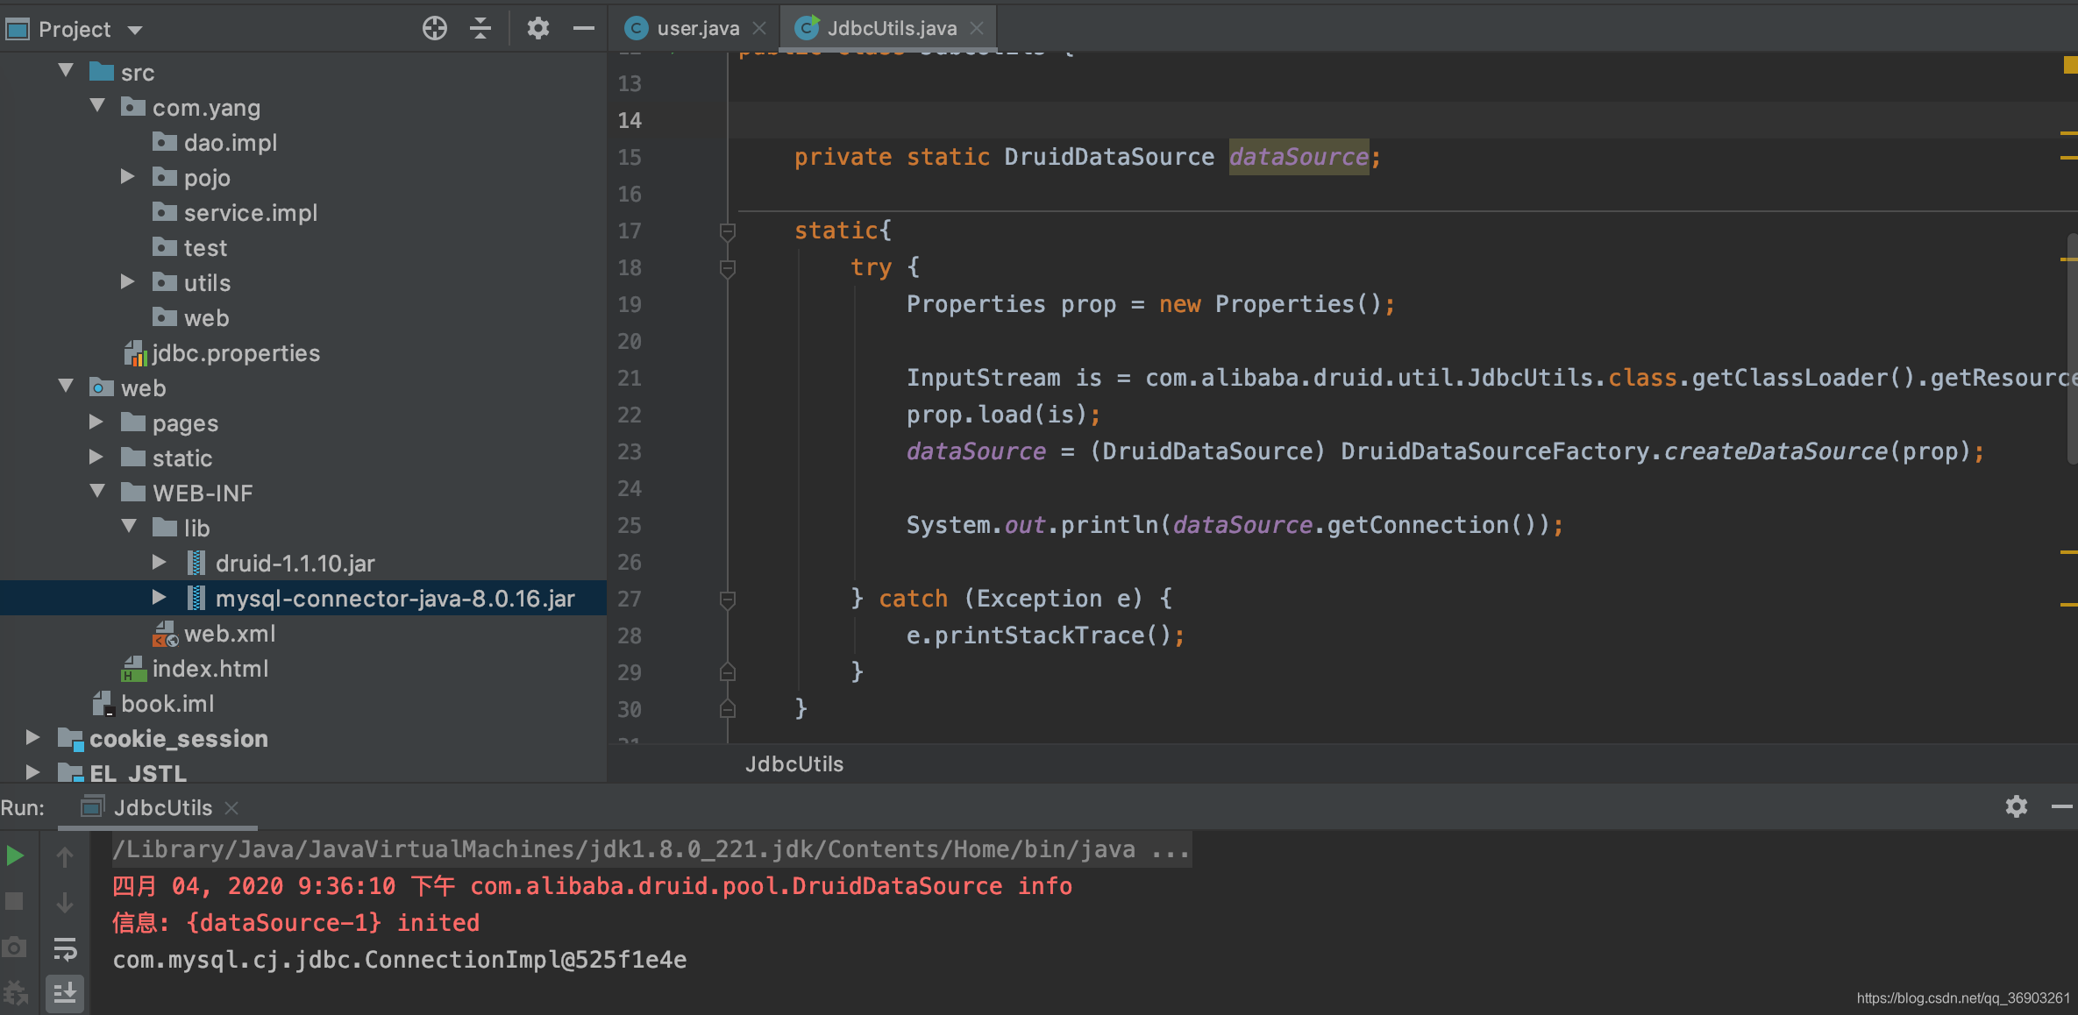Select druid-1.1.10.jar in lib
2078x1015 pixels.
coord(295,563)
